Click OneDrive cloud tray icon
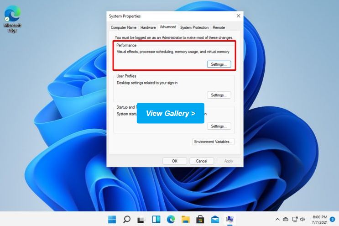Screen dimensions: 339x226 [286, 219]
